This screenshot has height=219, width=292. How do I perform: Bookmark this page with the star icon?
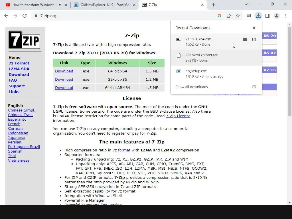[x=238, y=16]
